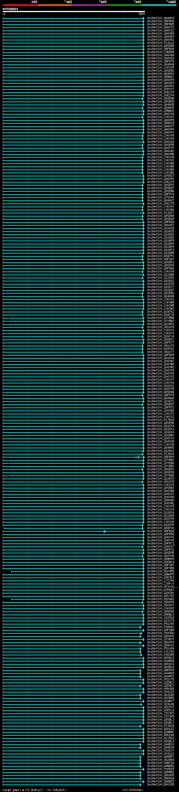Select hit label UniRef100_Q64HK5
The image size is (179, 792).
coord(161,448)
